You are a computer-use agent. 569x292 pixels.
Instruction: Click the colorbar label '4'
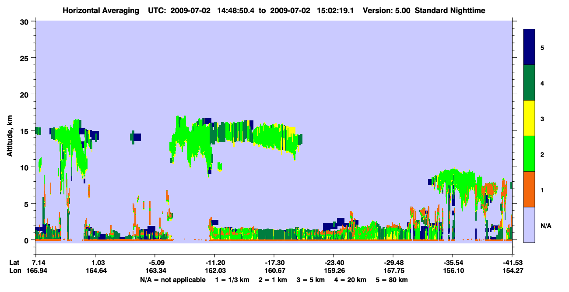pyautogui.click(x=542, y=83)
